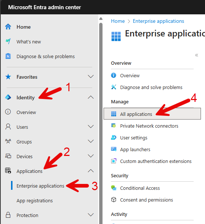Click the Diagnose and solve problems wrench icon
205x224 pixels.
pos(114,87)
